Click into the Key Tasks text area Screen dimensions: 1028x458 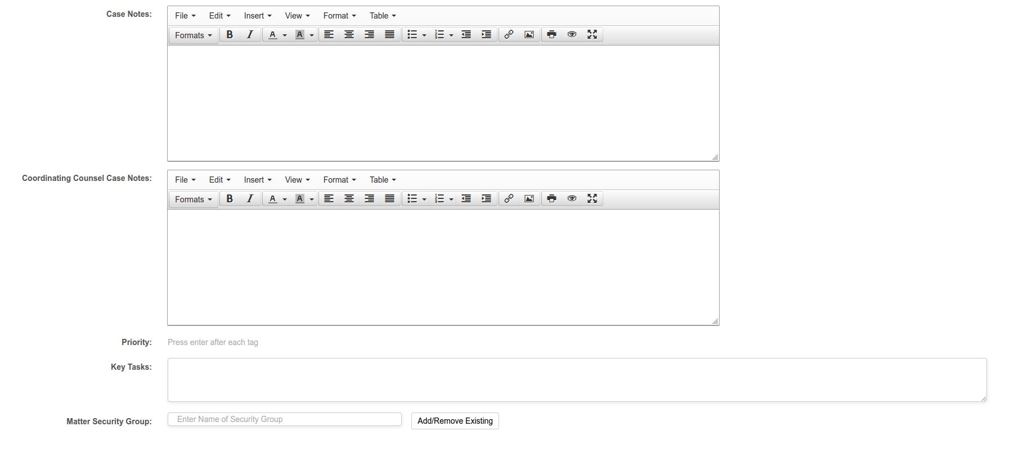[x=577, y=380]
